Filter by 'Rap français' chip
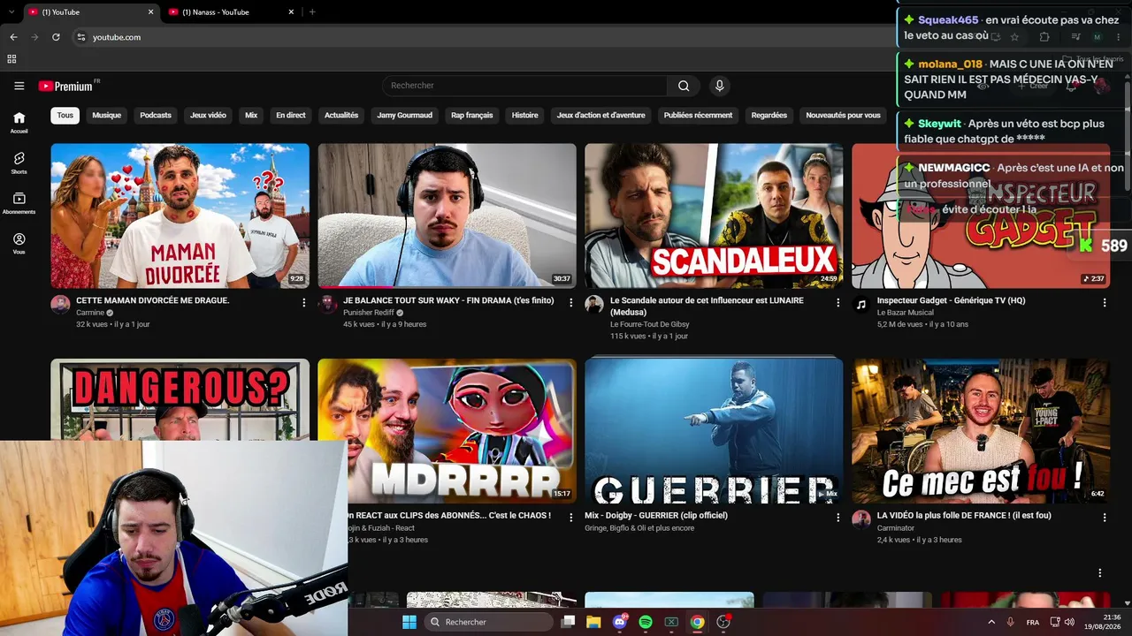Image resolution: width=1132 pixels, height=636 pixels. coord(472,115)
